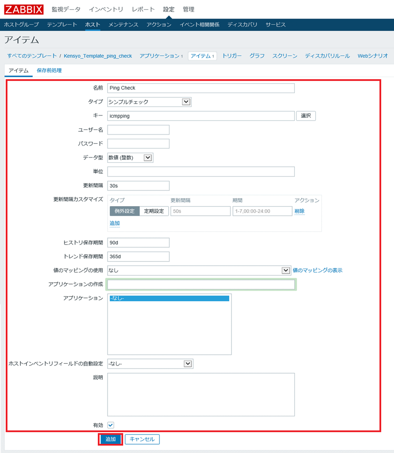
Task: Click the キャンセル button
Action: pos(142,439)
